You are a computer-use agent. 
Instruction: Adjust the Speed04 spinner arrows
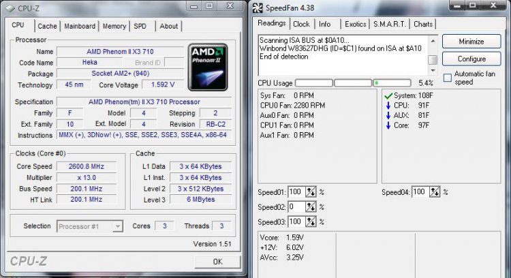pos(435,192)
